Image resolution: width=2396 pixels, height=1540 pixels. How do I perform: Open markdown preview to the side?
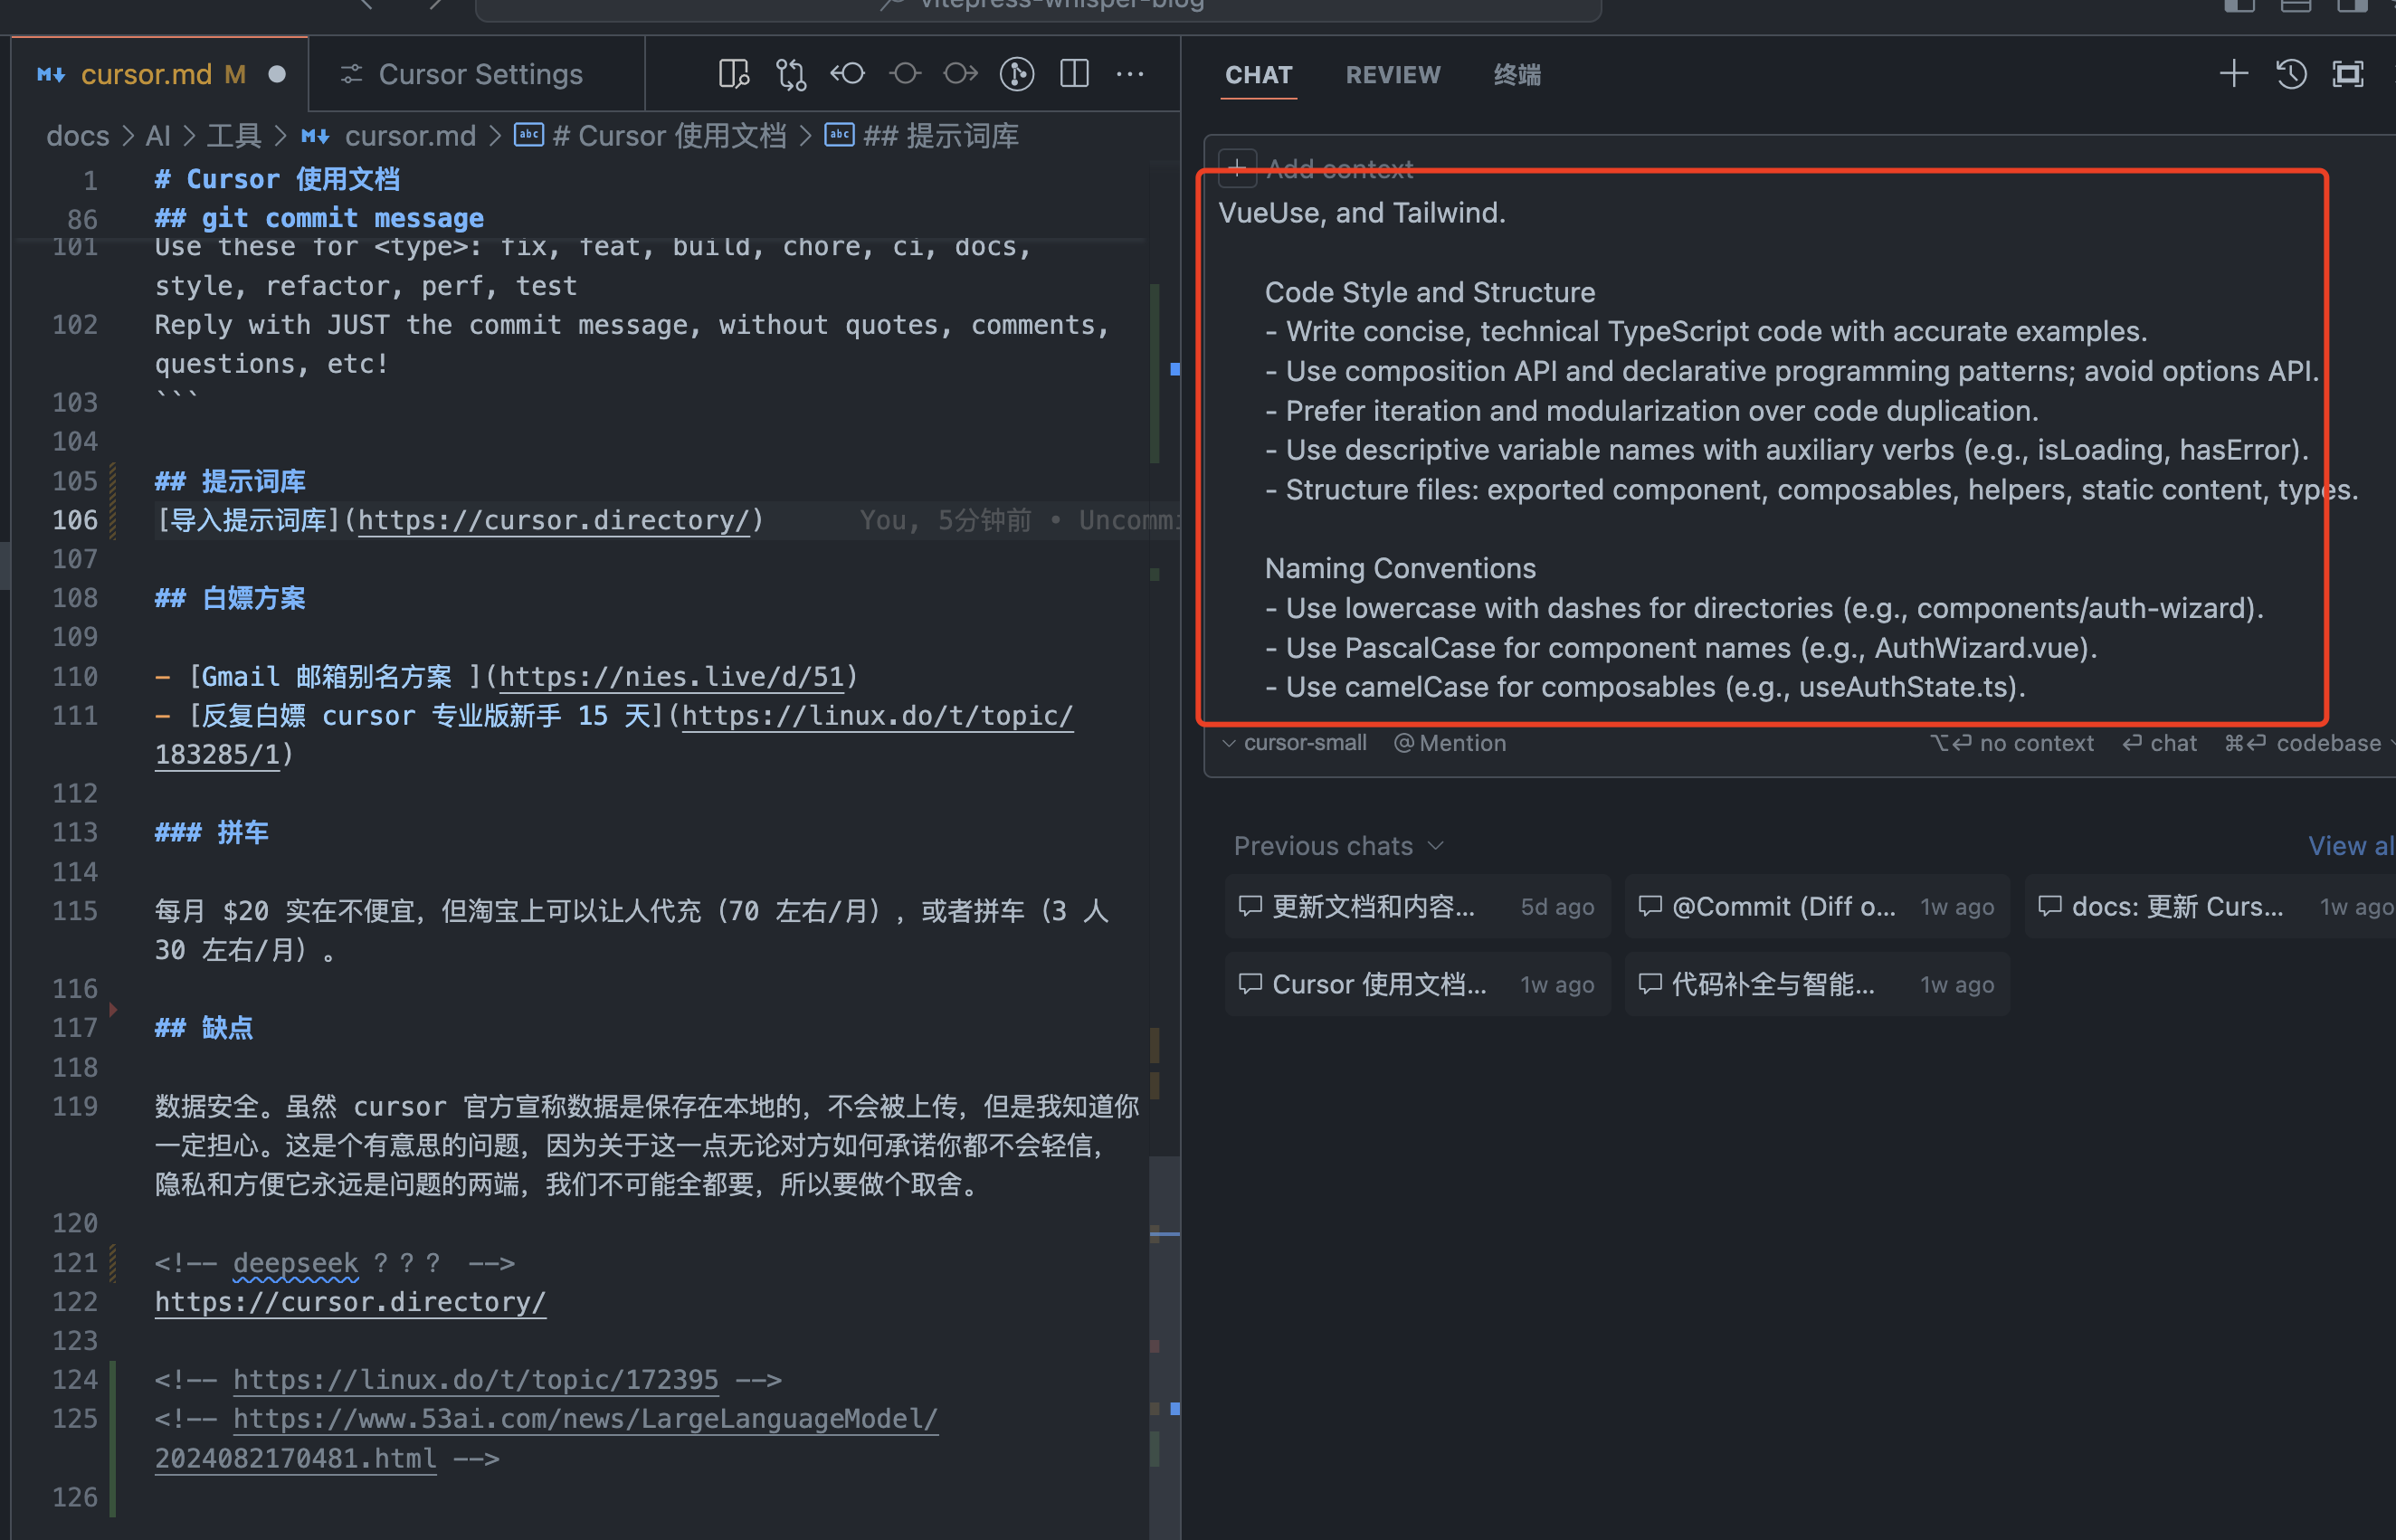click(733, 74)
